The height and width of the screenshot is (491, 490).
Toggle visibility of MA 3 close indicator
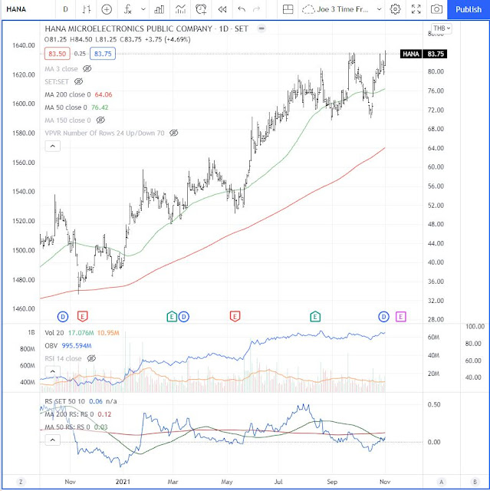pos(87,69)
